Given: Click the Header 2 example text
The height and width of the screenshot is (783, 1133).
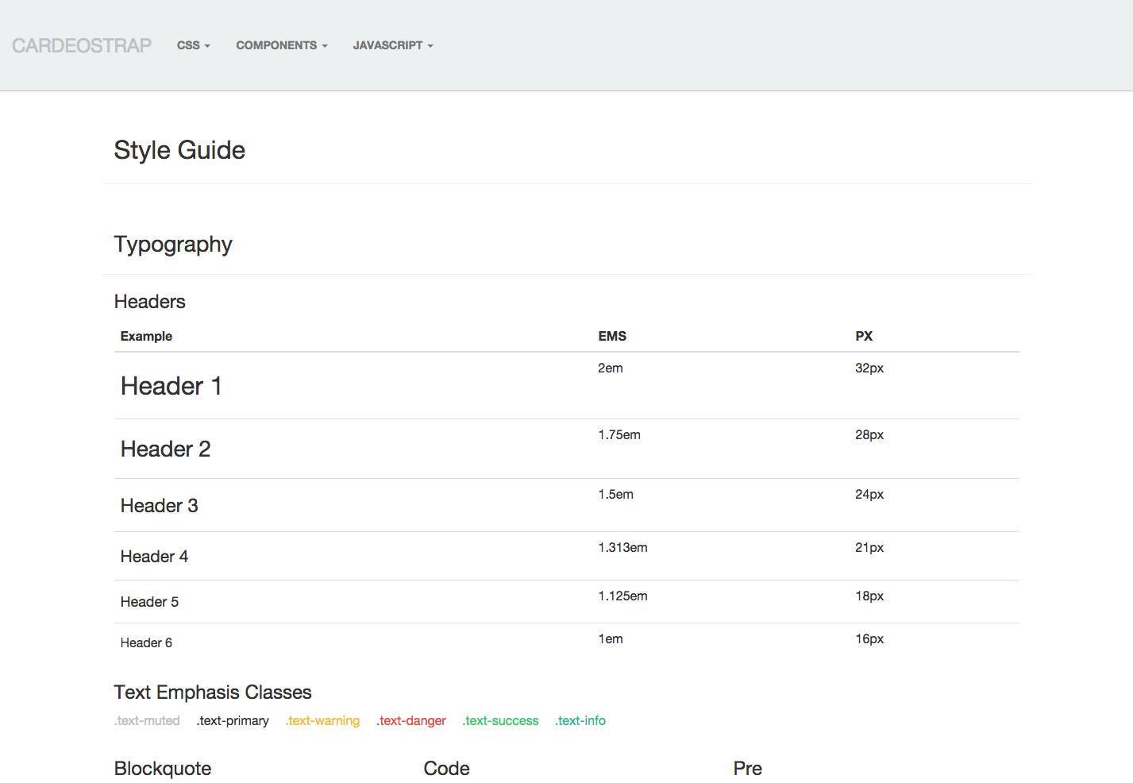Looking at the screenshot, I should pyautogui.click(x=165, y=449).
